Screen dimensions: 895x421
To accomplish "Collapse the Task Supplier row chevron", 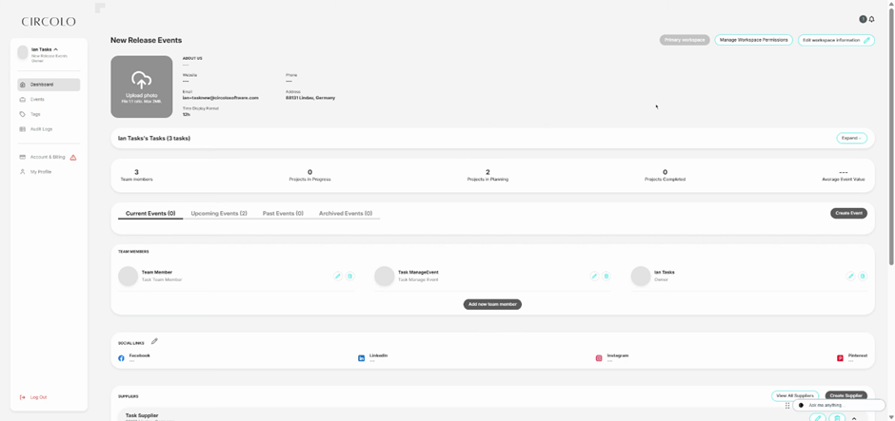I will [854, 418].
